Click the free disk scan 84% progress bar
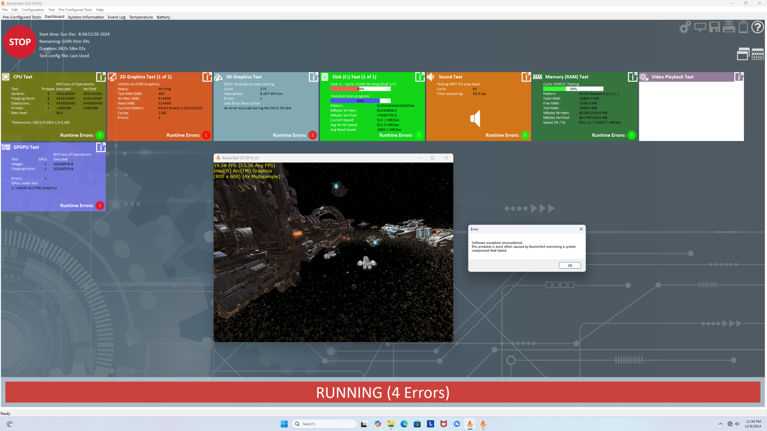This screenshot has width=767, height=431. click(360, 101)
